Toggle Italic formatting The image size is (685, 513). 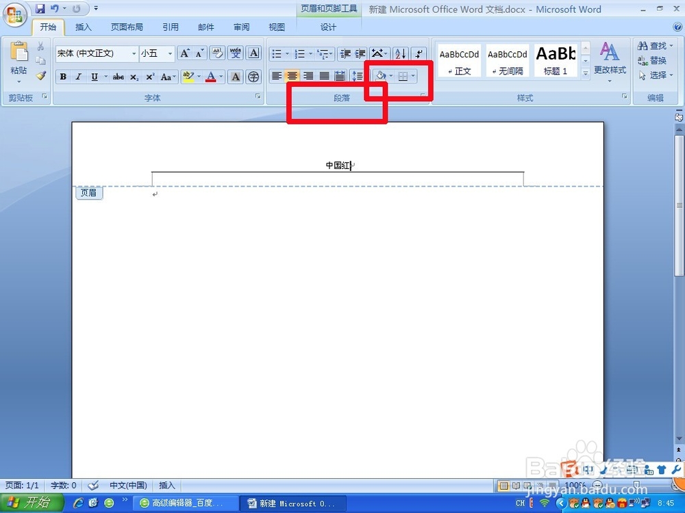[78, 77]
